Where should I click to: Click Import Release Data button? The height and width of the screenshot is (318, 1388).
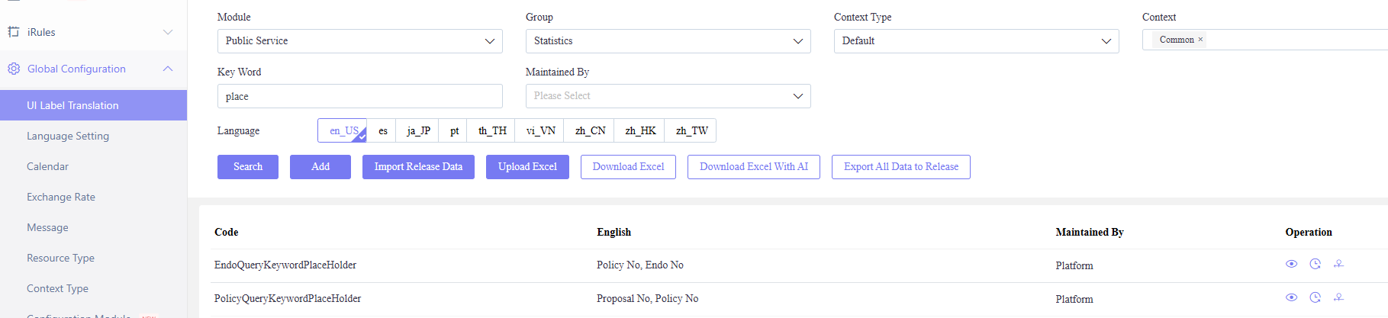[x=418, y=167]
